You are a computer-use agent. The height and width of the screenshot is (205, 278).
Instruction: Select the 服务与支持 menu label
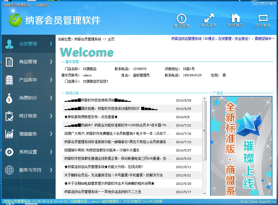[x=30, y=170]
